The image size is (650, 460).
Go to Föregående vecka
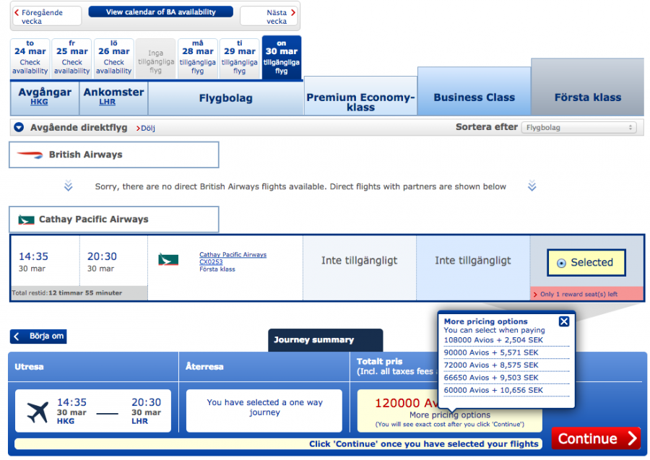[42, 17]
